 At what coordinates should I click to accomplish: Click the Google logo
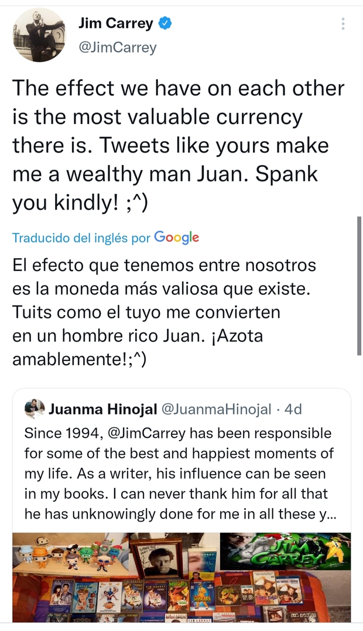point(176,237)
